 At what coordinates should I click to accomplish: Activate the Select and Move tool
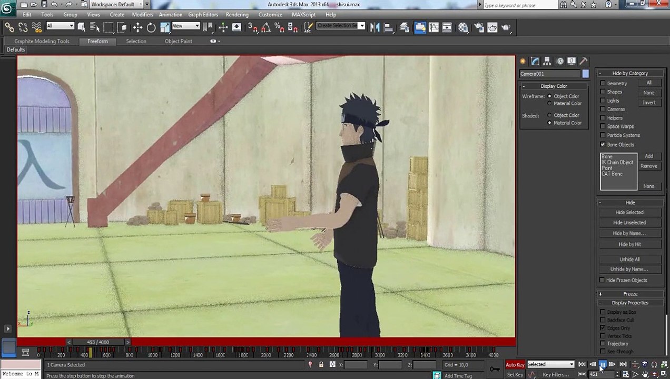[137, 27]
